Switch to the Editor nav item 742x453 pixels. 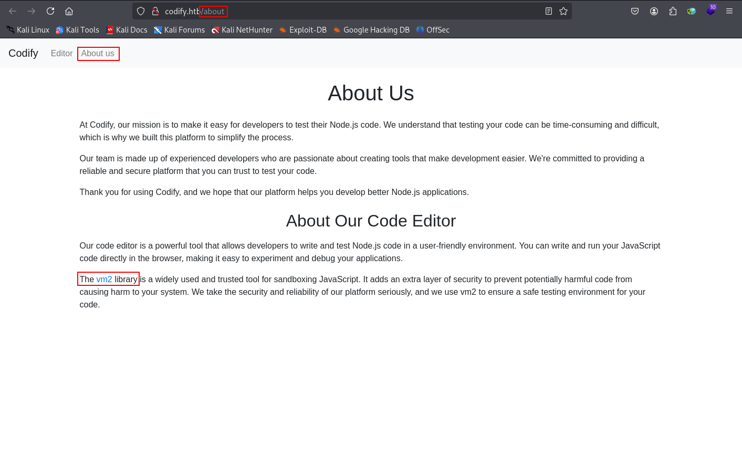click(61, 53)
